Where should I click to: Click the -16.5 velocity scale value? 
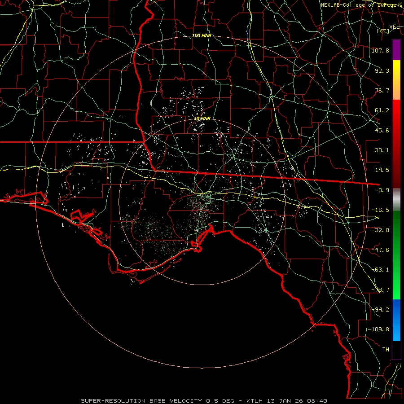coord(380,210)
